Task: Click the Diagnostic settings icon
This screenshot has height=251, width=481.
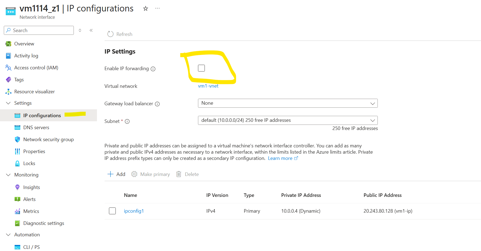Action: (17, 223)
